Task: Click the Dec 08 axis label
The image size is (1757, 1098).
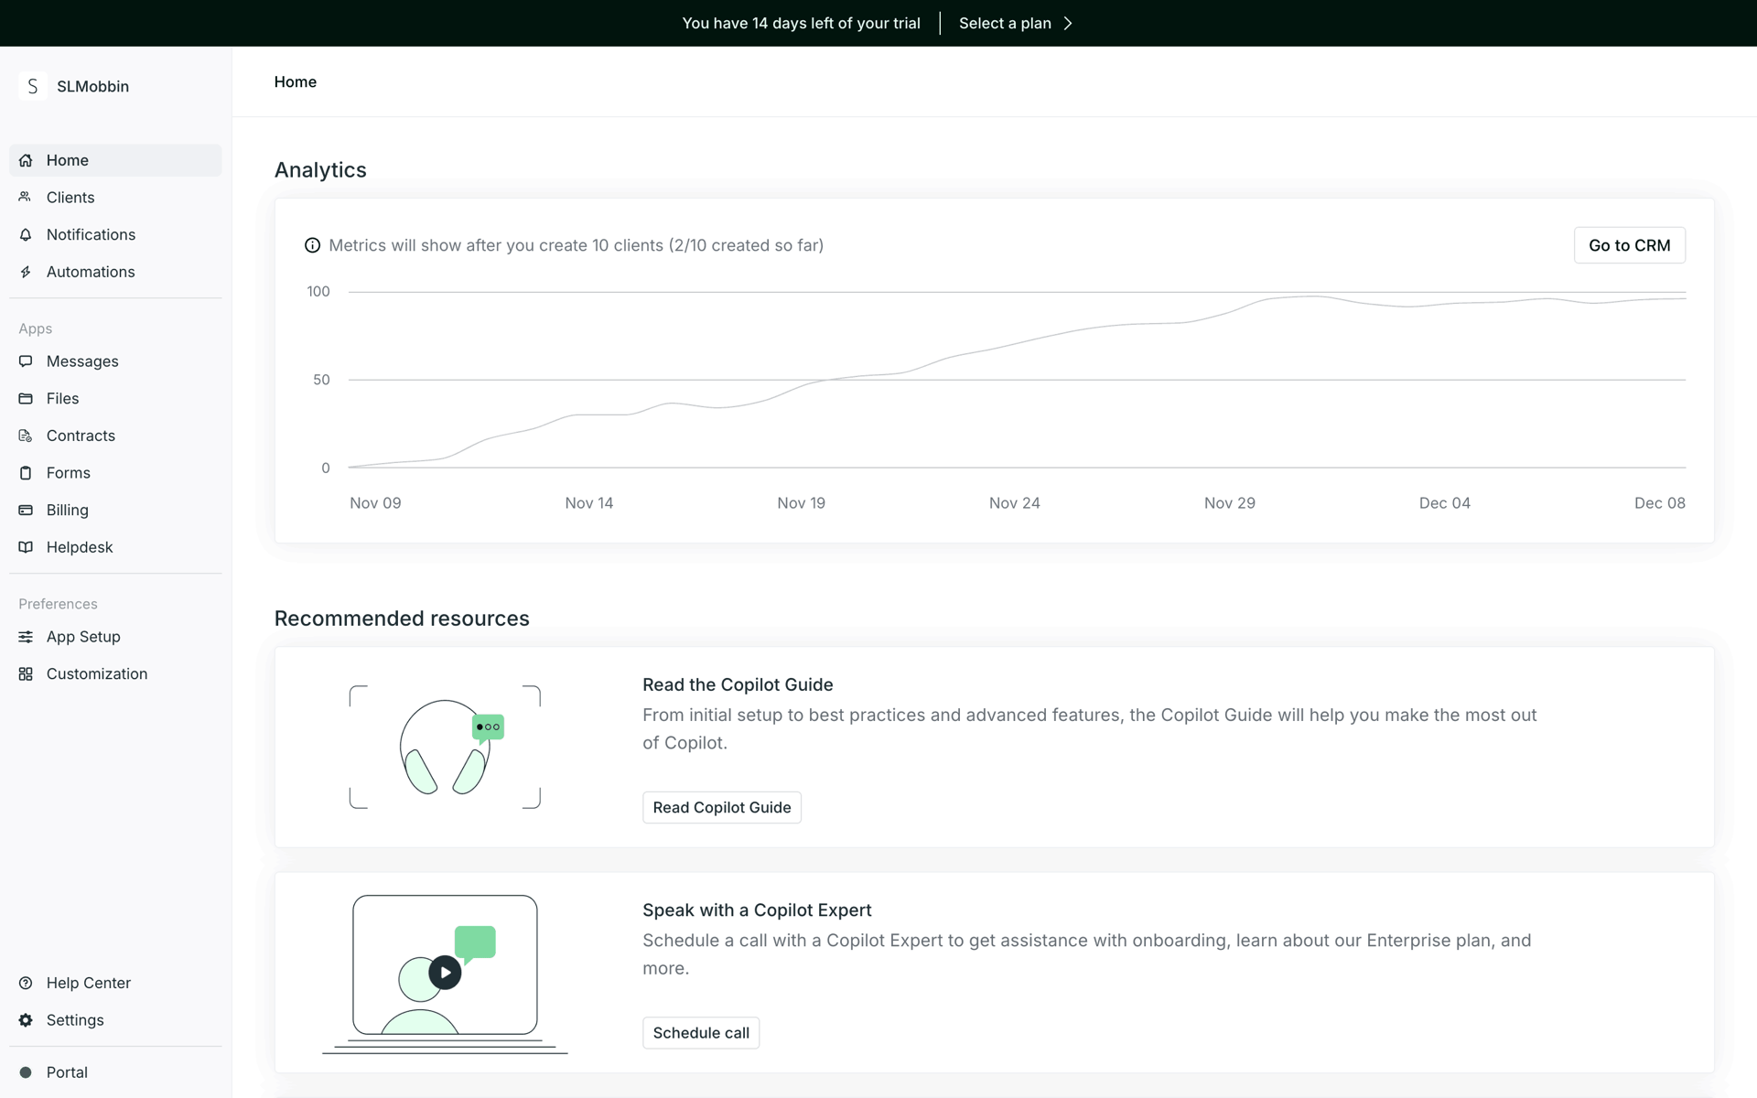Action: point(1660,503)
